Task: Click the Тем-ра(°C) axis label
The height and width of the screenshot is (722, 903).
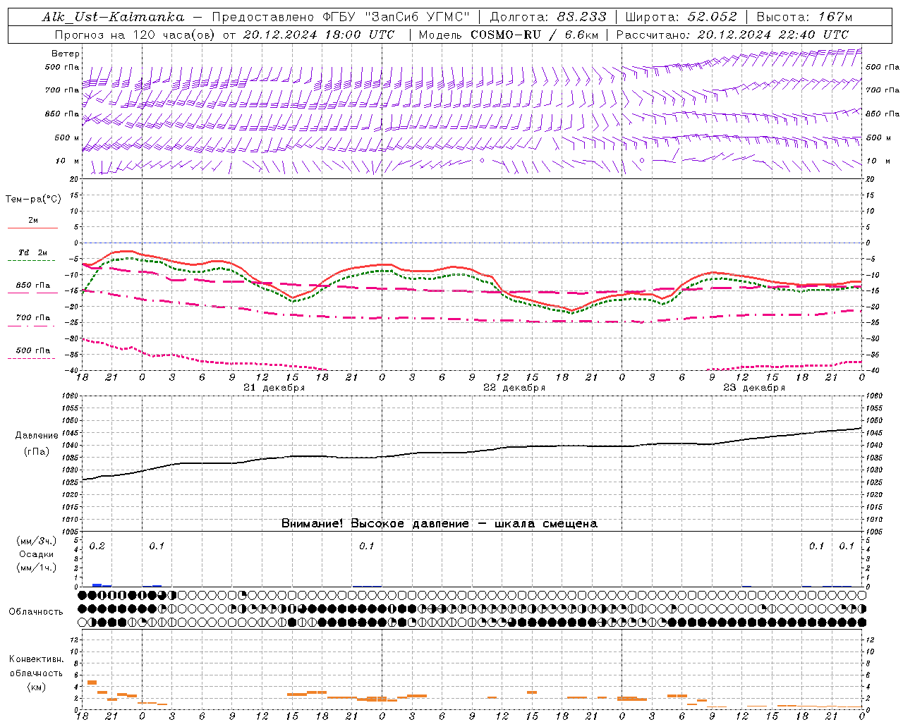Action: tap(33, 200)
